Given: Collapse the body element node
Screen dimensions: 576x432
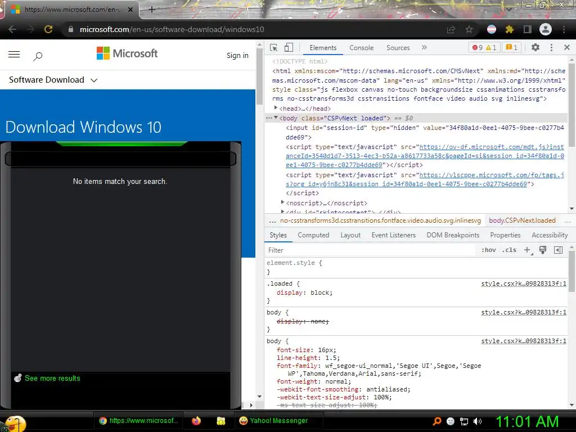Looking at the screenshot, I should coord(276,118).
